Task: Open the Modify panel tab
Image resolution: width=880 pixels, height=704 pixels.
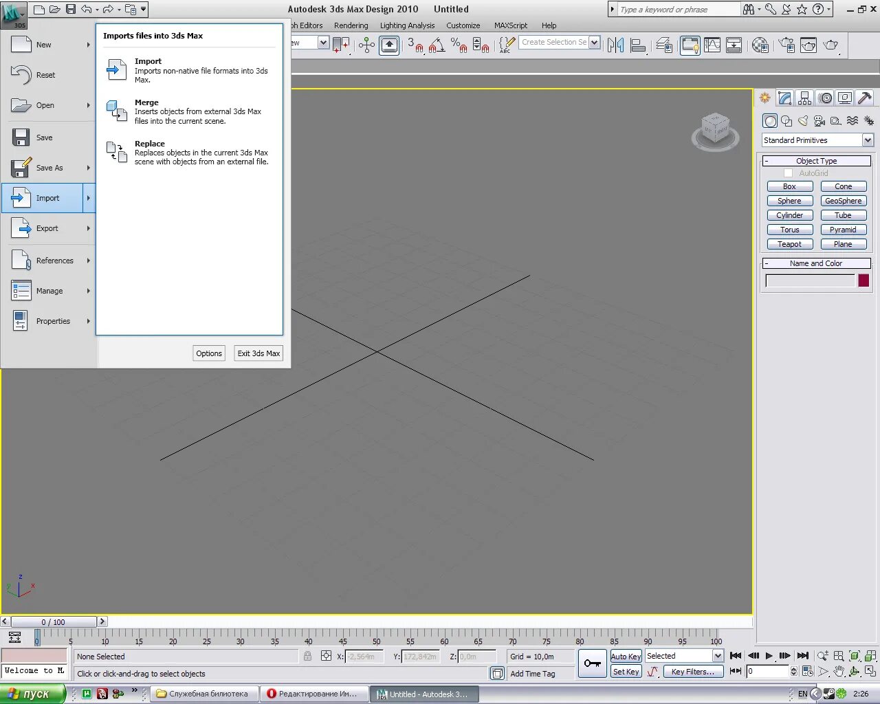Action: tap(784, 98)
